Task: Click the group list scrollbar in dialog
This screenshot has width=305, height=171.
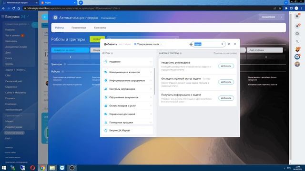Action: [x=154, y=81]
